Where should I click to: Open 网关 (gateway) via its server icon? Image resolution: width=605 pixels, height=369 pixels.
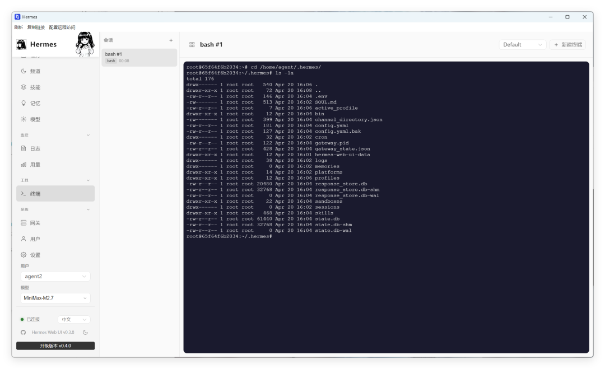coord(24,223)
